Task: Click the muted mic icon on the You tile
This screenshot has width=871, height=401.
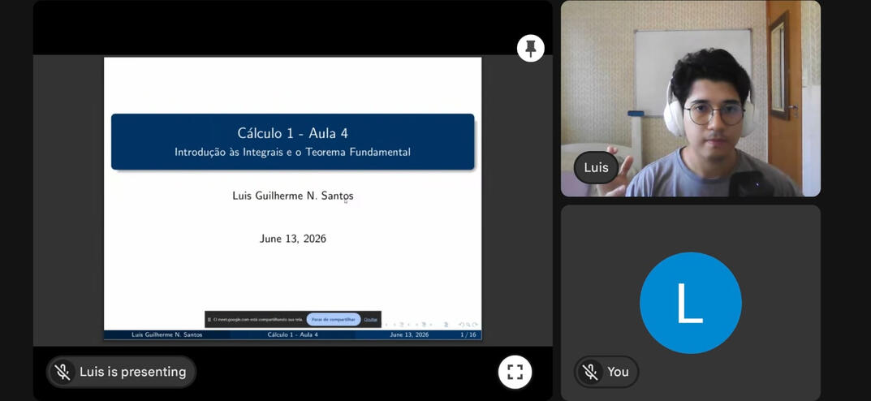Action: [x=590, y=372]
